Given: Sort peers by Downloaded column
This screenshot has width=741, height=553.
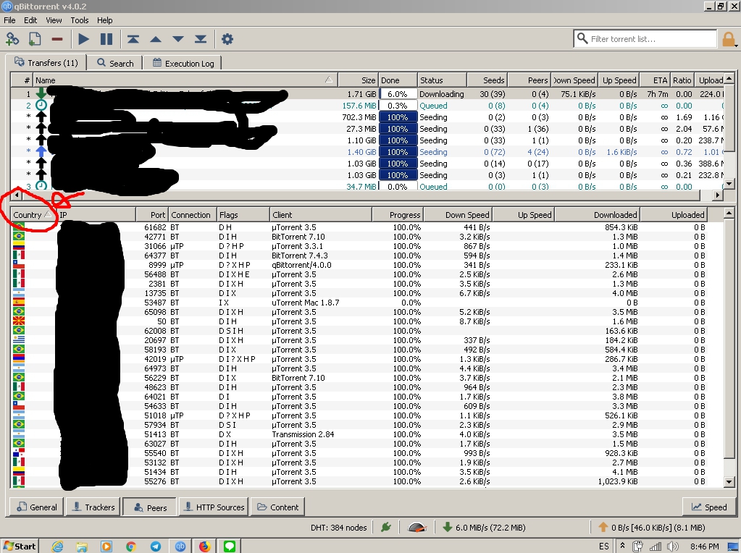Looking at the screenshot, I should click(x=598, y=214).
